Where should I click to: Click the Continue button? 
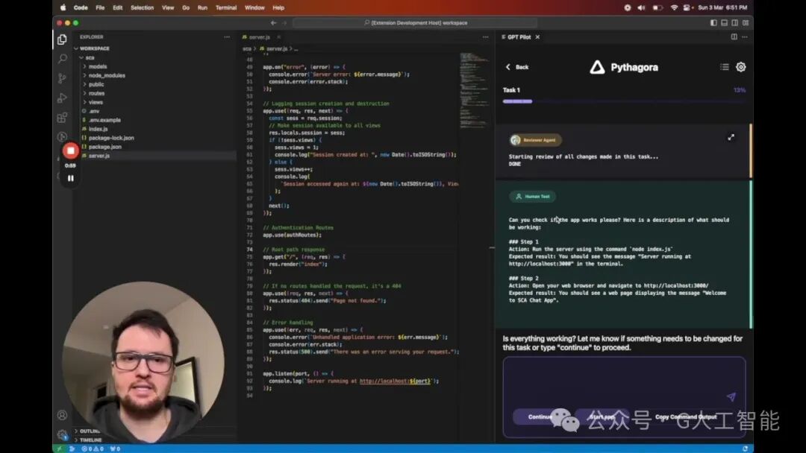(540, 416)
